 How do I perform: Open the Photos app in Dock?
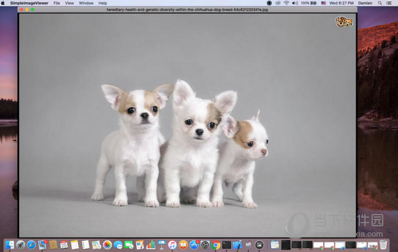(x=107, y=245)
